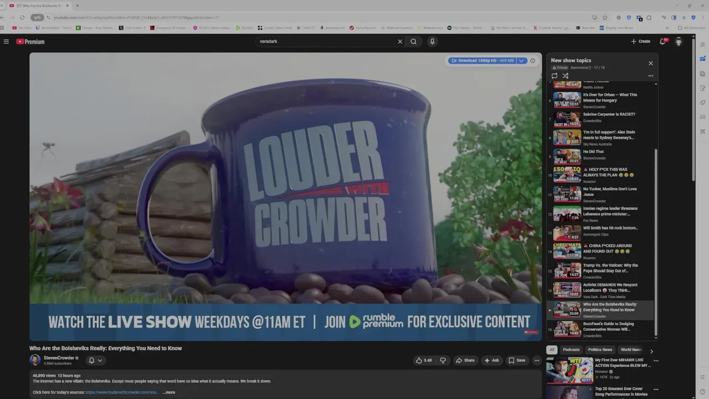This screenshot has width=709, height=399.
Task: Toggle playlist shuffle
Action: coord(566,76)
